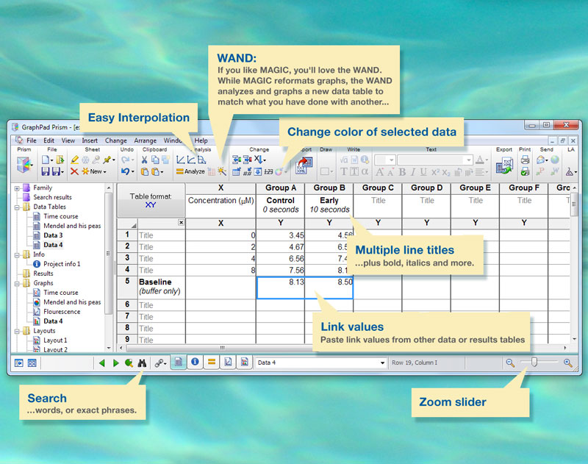Click the pushpin sheet icon
The height and width of the screenshot is (464, 588).
click(107, 160)
